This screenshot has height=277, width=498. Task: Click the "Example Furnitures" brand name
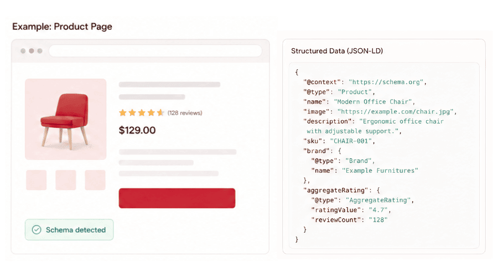coord(380,171)
